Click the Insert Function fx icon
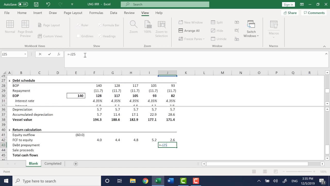Image resolution: width=330 pixels, height=186 pixels. pyautogui.click(x=59, y=54)
